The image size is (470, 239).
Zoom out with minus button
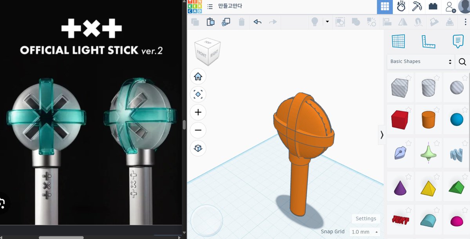point(198,130)
